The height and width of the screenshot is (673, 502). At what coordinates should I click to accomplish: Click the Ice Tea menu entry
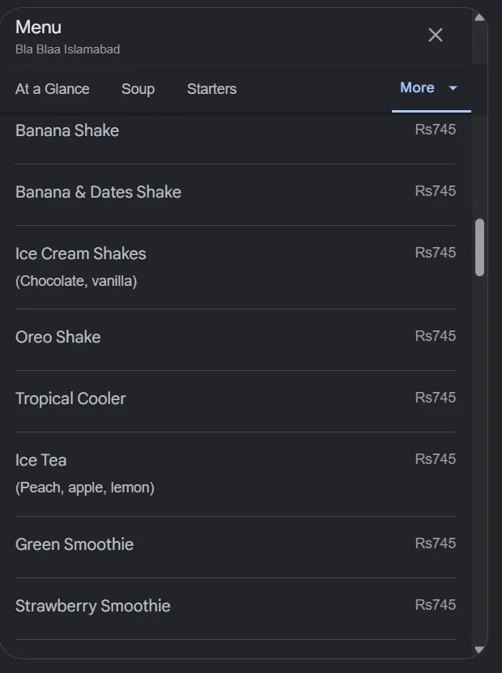pos(235,474)
